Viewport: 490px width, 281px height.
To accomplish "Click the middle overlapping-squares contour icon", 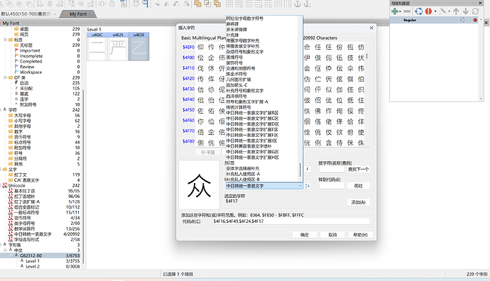I will (207, 4).
